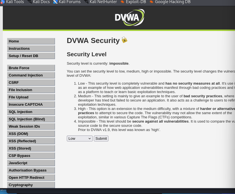Click the Kali Forums bookmark icon
The height and width of the screenshot is (194, 235).
[55, 2]
